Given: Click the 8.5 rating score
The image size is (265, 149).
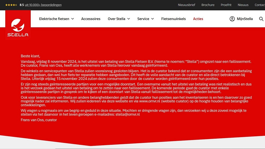Looking at the screenshot, I should 22,5.
